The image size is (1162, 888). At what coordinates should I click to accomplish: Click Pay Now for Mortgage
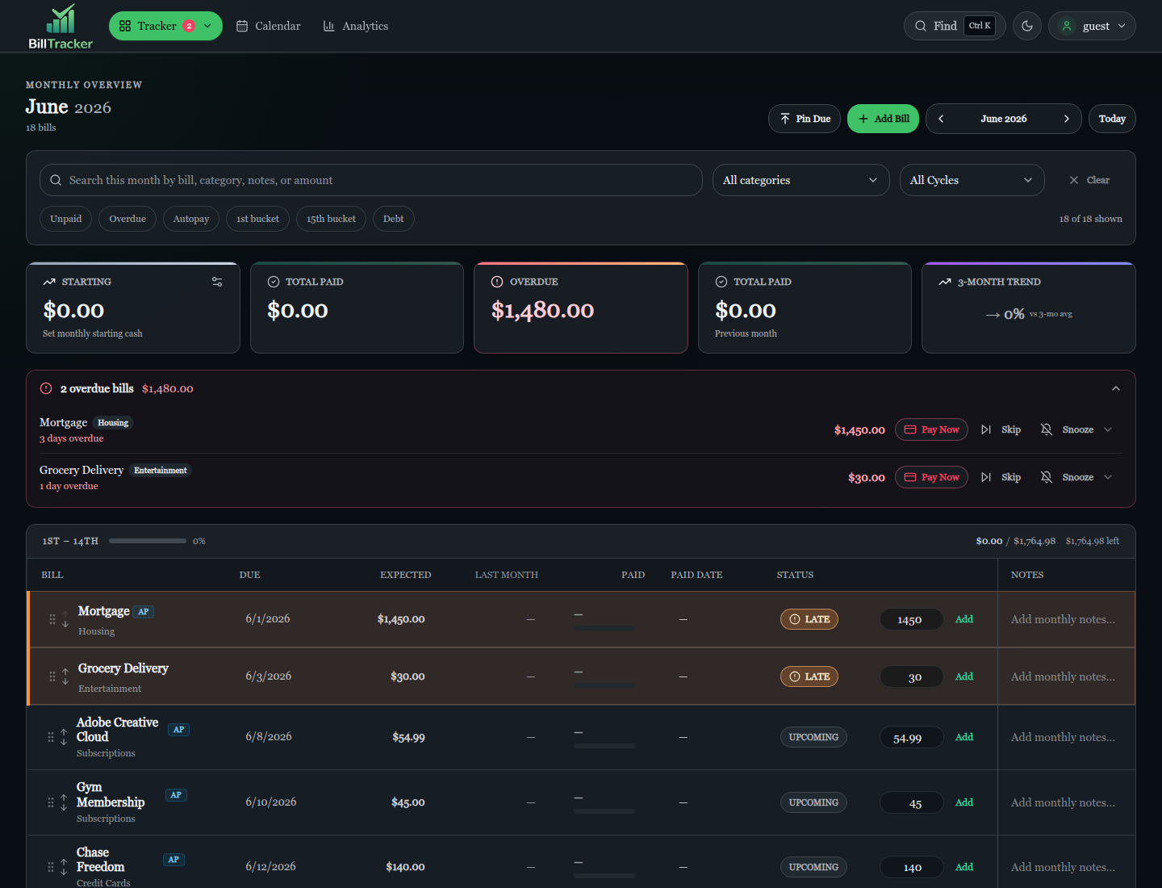[x=931, y=429]
